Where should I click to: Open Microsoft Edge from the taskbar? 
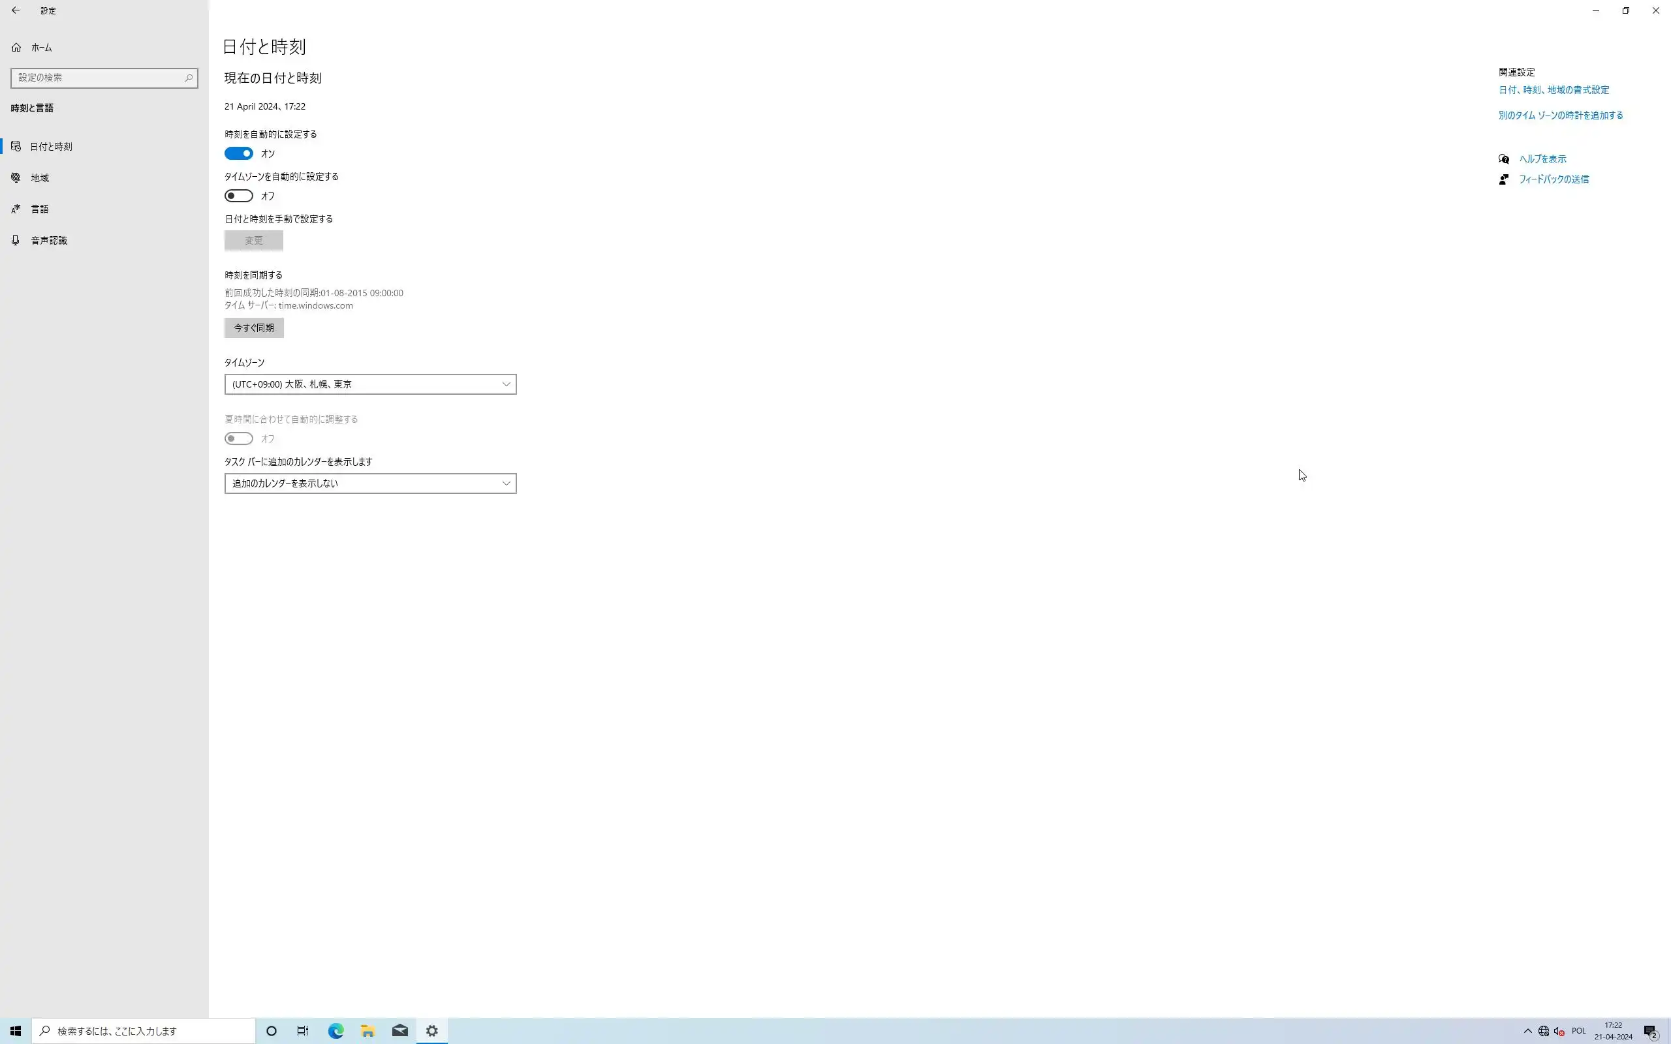coord(336,1031)
